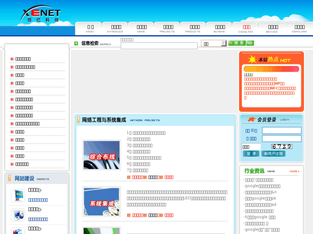313x234 pixels.
Task: Open the INTRODUCE navigation tab
Action: coord(115,29)
